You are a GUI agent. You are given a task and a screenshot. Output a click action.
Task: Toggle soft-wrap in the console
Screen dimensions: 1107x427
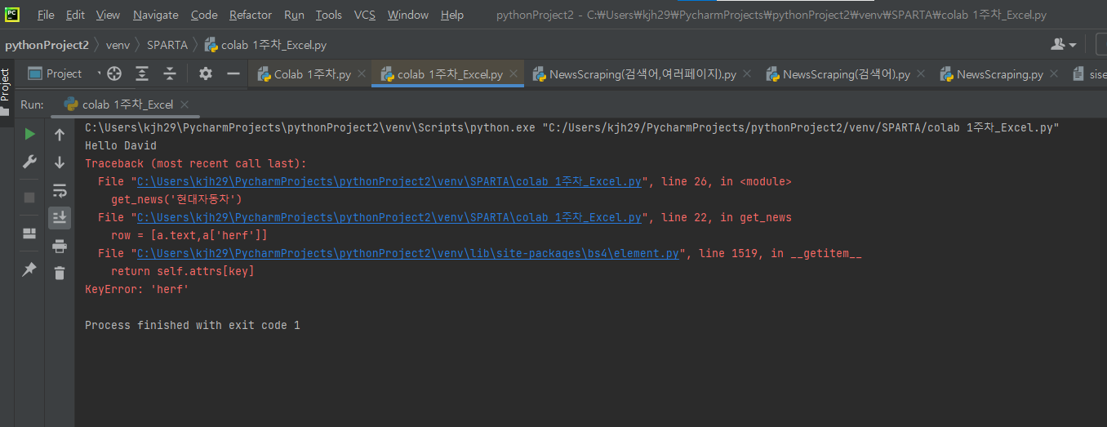(x=60, y=190)
